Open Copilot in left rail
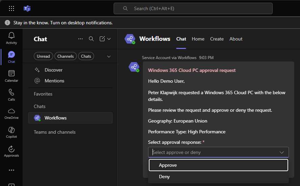The image size is (300, 186). (x=11, y=132)
